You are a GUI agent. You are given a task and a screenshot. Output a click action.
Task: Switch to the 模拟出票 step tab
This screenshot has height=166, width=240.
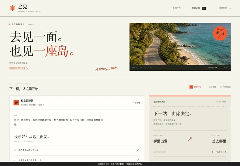(x=225, y=87)
